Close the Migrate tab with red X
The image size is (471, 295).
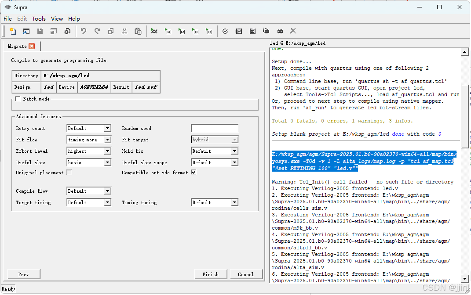click(32, 46)
